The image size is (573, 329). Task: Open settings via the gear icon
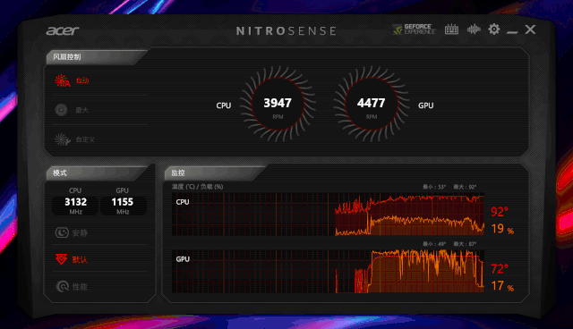pyautogui.click(x=493, y=30)
